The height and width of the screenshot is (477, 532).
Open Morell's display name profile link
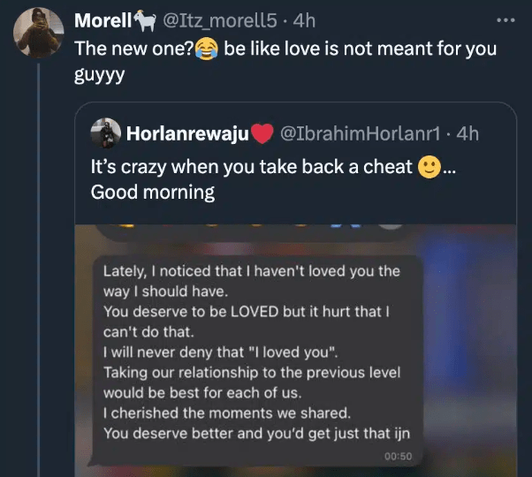(x=103, y=20)
